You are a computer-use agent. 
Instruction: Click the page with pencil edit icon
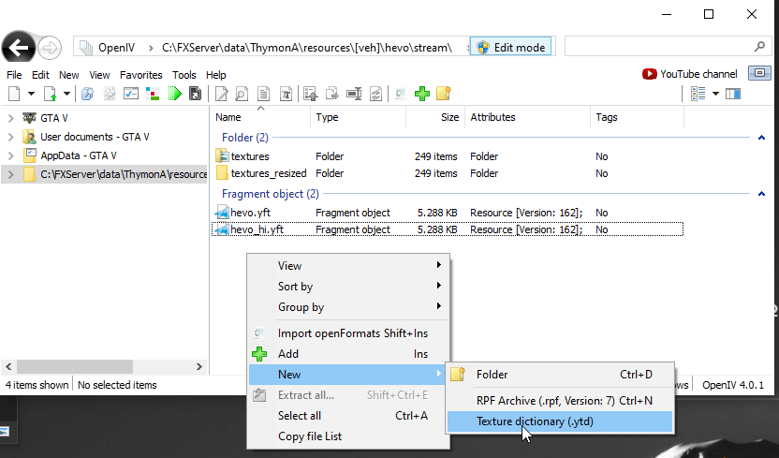221,94
